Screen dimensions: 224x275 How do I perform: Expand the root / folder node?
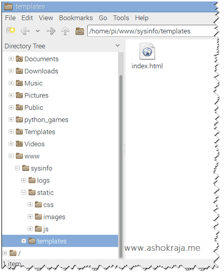pos(5,253)
